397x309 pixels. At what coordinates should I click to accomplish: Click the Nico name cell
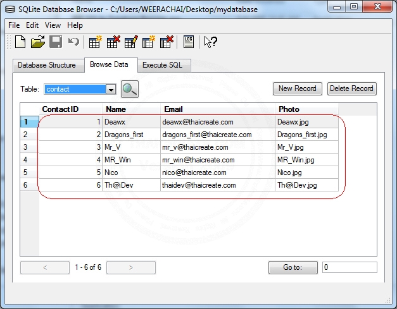(131, 173)
